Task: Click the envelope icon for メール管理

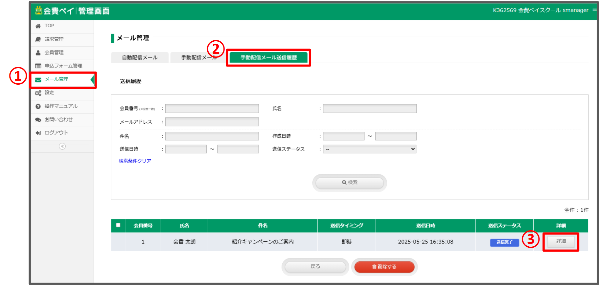Action: click(38, 80)
